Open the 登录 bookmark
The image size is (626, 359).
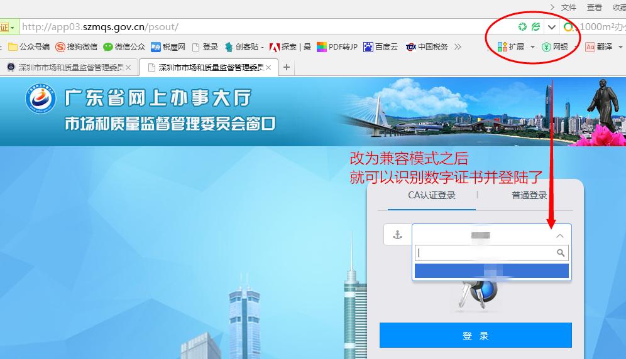(205, 47)
